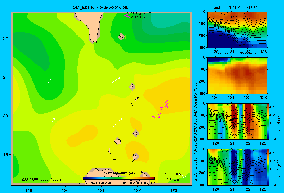Click the '0.2 N/m' wind stress value
Screen dimensions: 284x193
[173, 180]
